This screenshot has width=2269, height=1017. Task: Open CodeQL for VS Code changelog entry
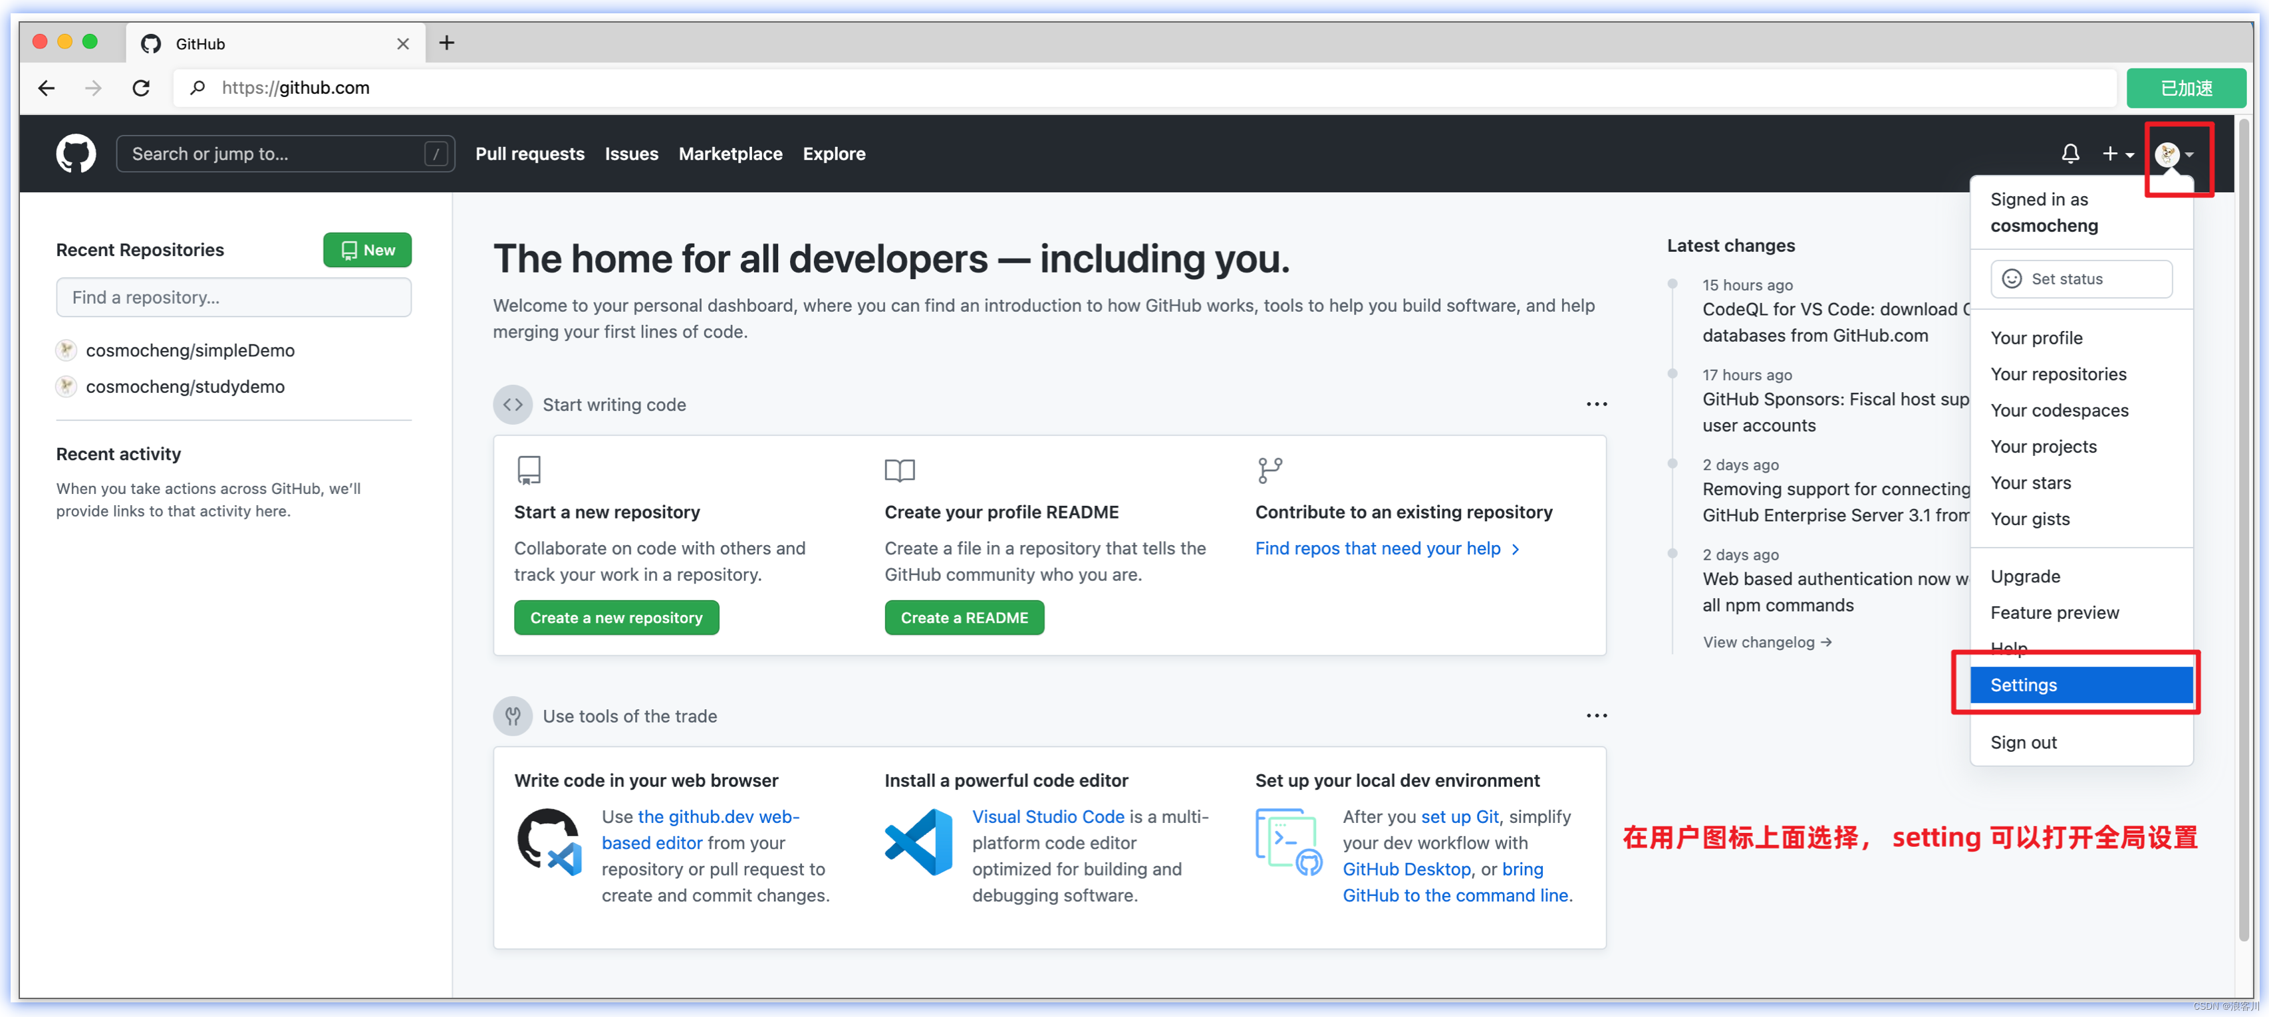point(1835,322)
